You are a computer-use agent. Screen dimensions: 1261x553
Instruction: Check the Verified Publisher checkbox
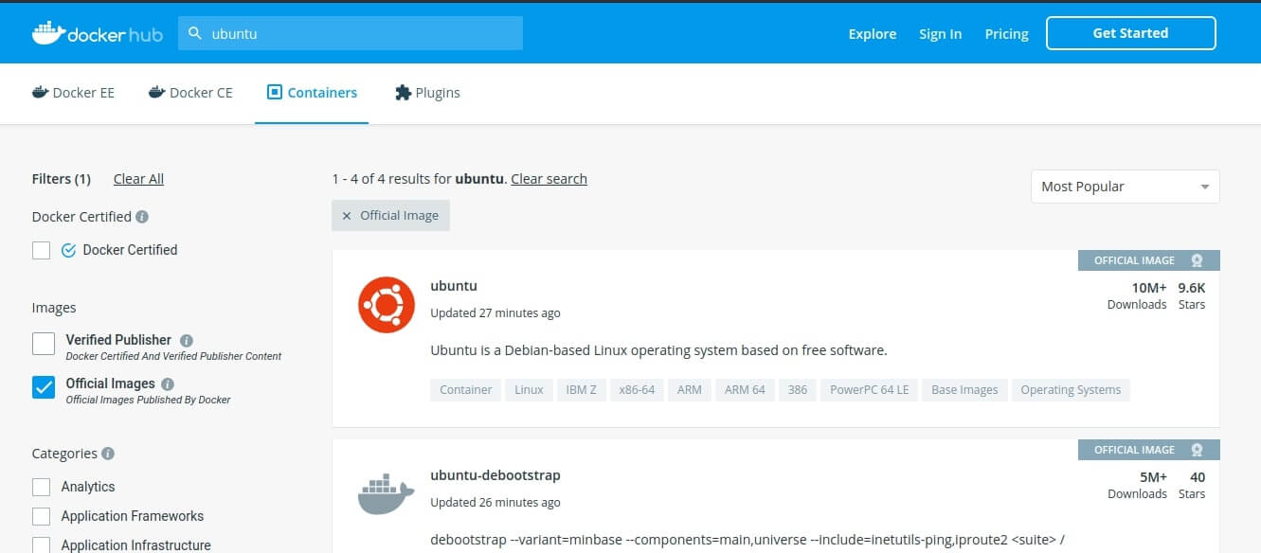pyautogui.click(x=44, y=343)
